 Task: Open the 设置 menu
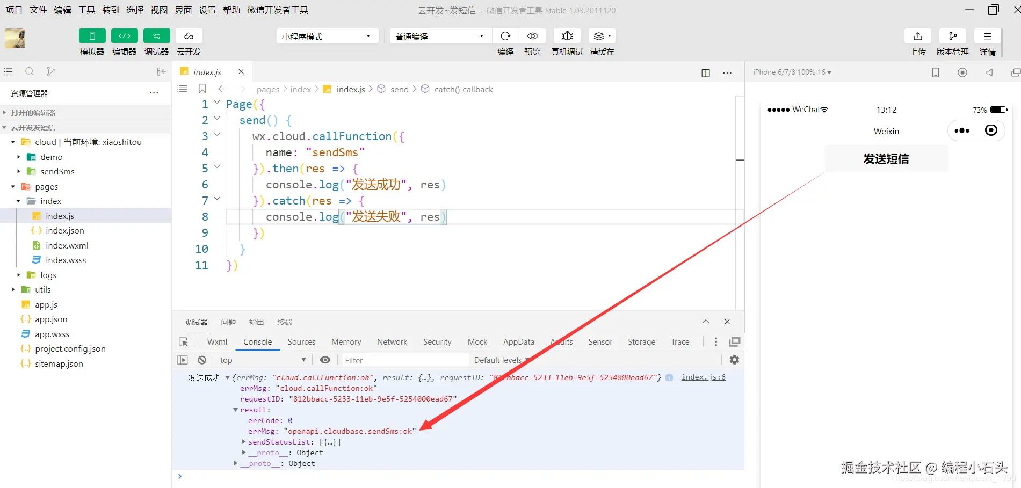pos(207,10)
